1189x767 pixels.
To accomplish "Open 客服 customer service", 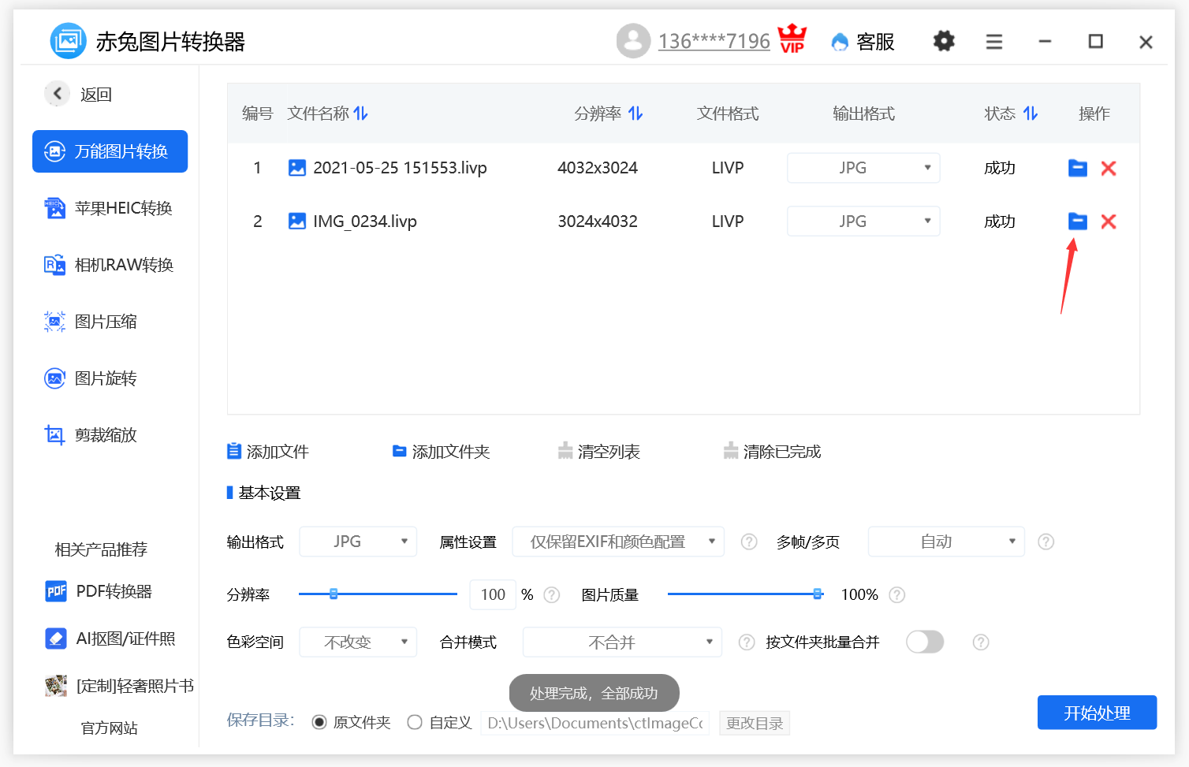I will click(863, 42).
